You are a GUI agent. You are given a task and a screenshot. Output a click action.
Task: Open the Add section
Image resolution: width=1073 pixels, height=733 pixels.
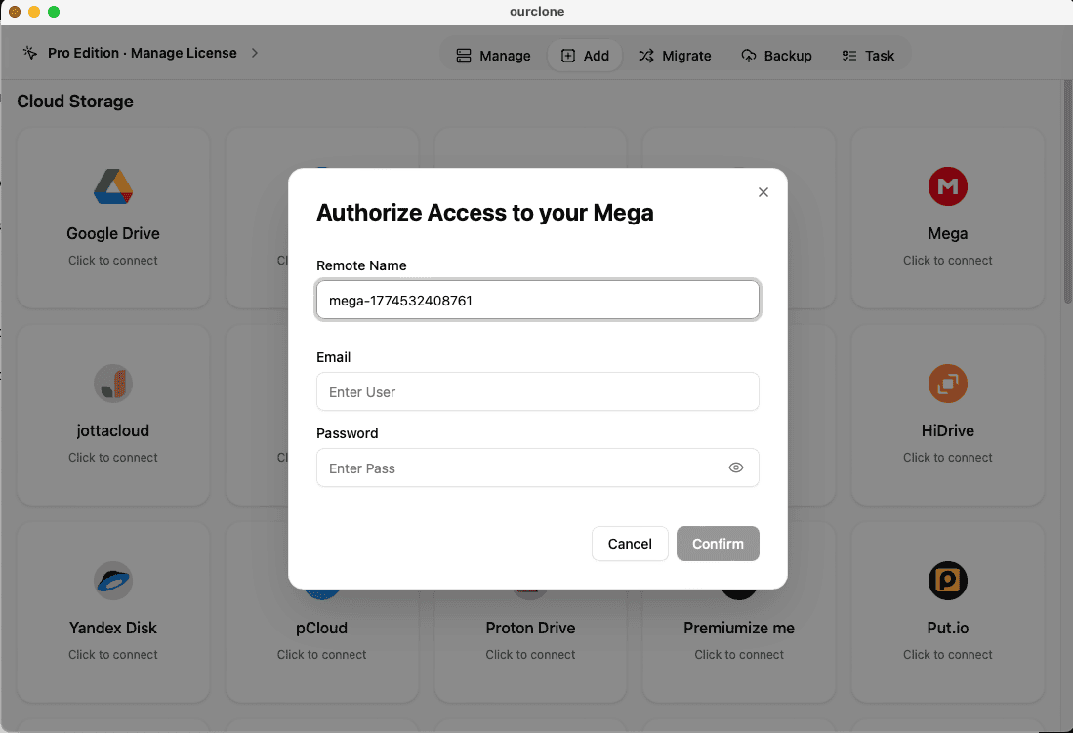[x=585, y=56]
